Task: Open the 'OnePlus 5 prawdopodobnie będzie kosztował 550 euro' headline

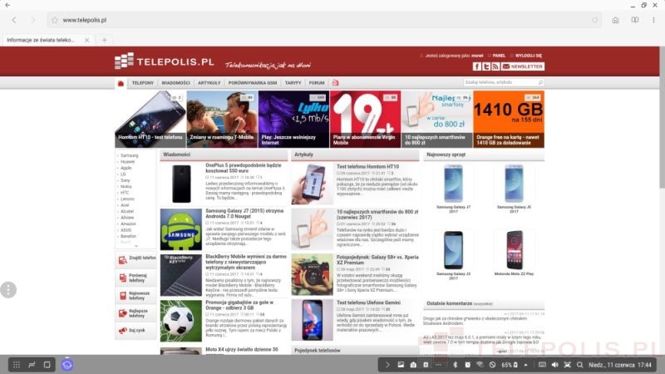Action: click(x=244, y=168)
